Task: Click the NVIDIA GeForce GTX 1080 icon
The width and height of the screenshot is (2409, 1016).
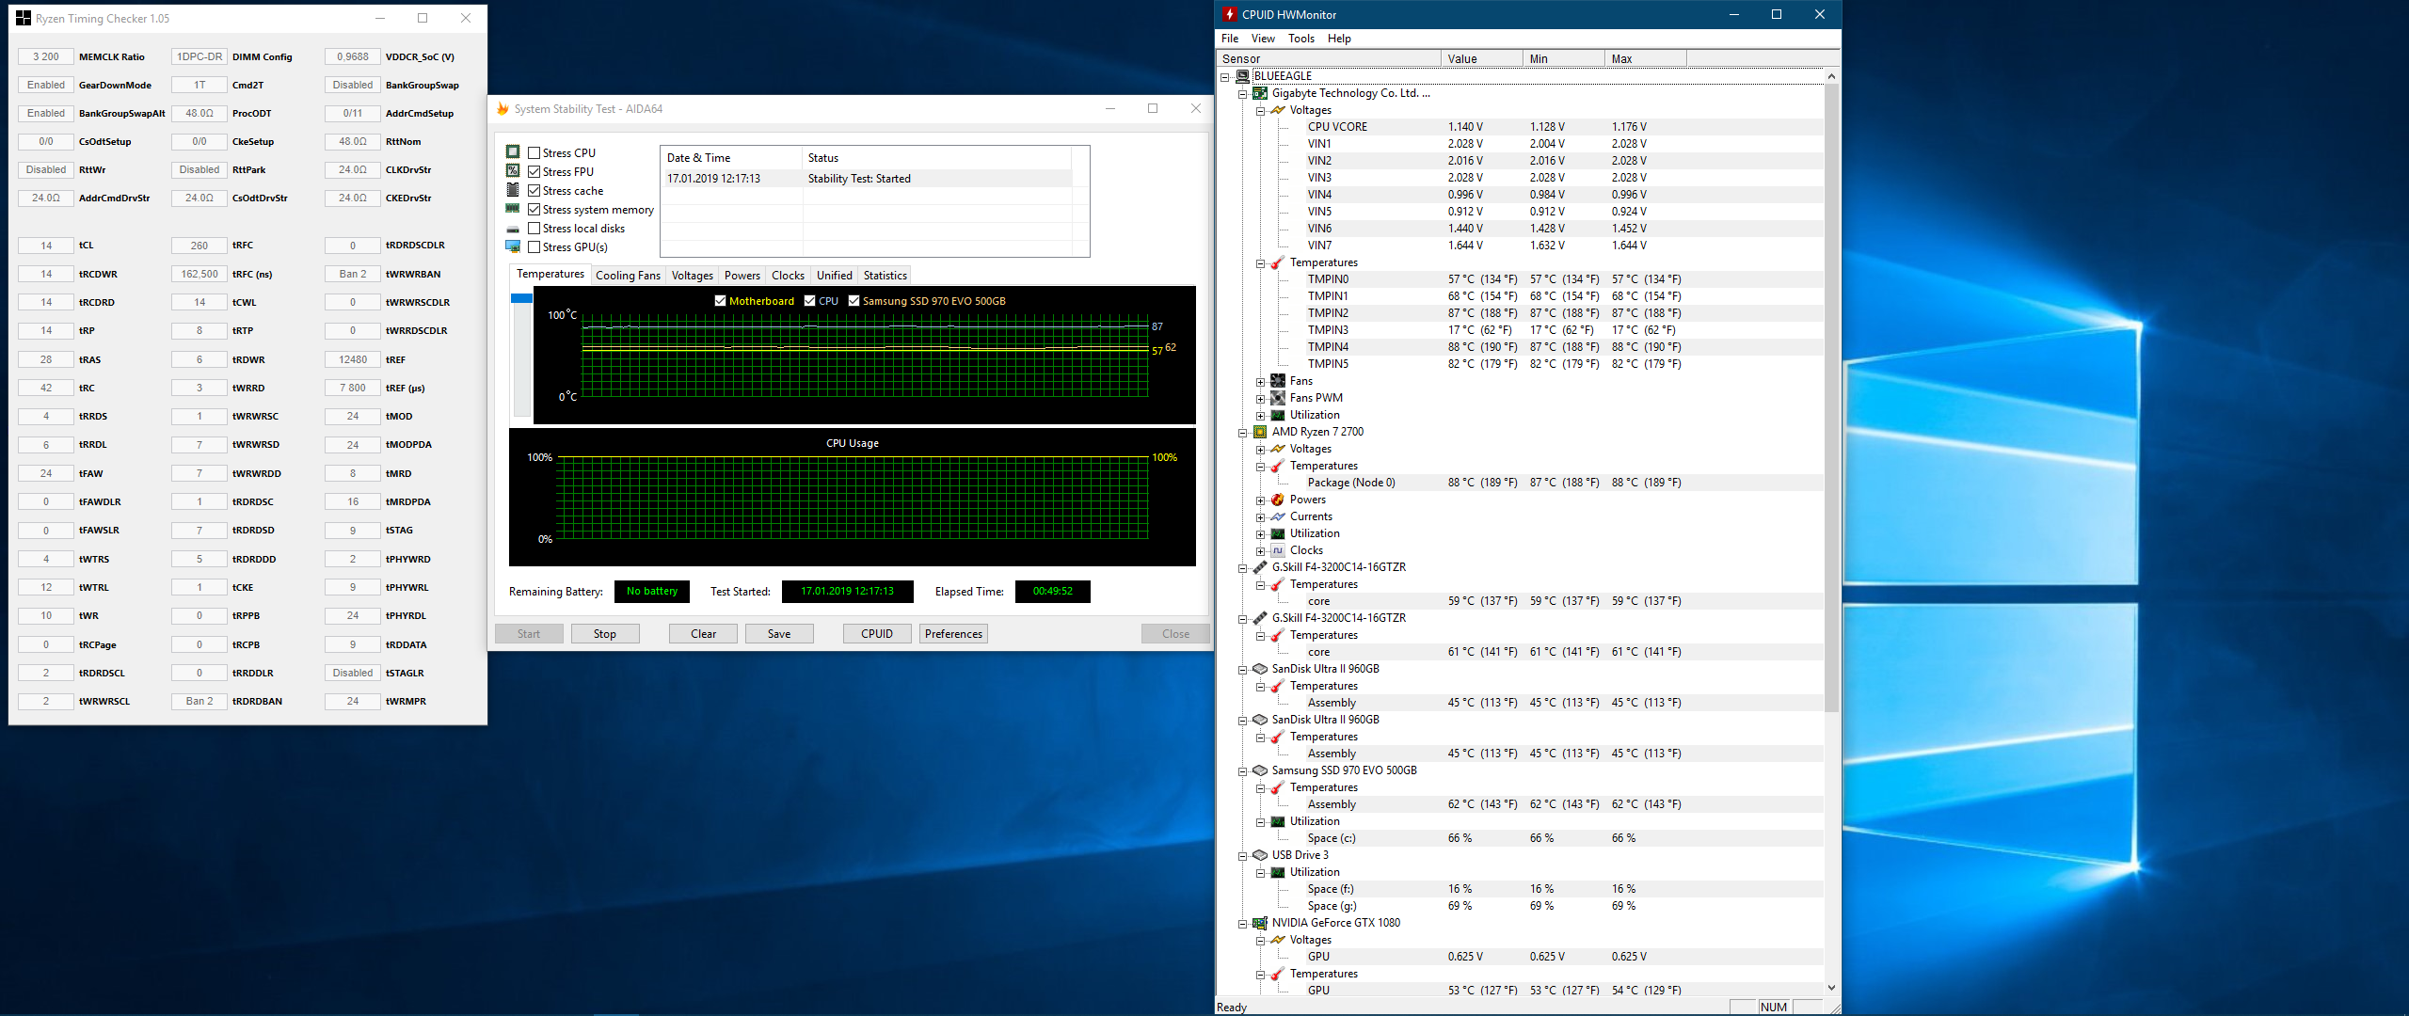Action: tap(1260, 923)
